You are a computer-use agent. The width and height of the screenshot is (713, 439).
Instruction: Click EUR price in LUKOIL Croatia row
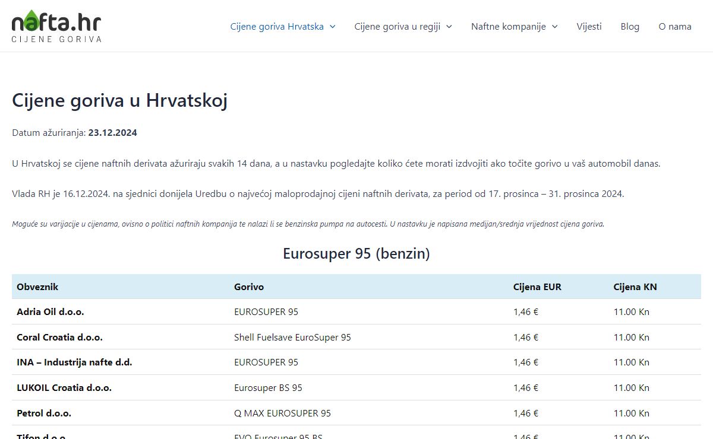pyautogui.click(x=526, y=388)
